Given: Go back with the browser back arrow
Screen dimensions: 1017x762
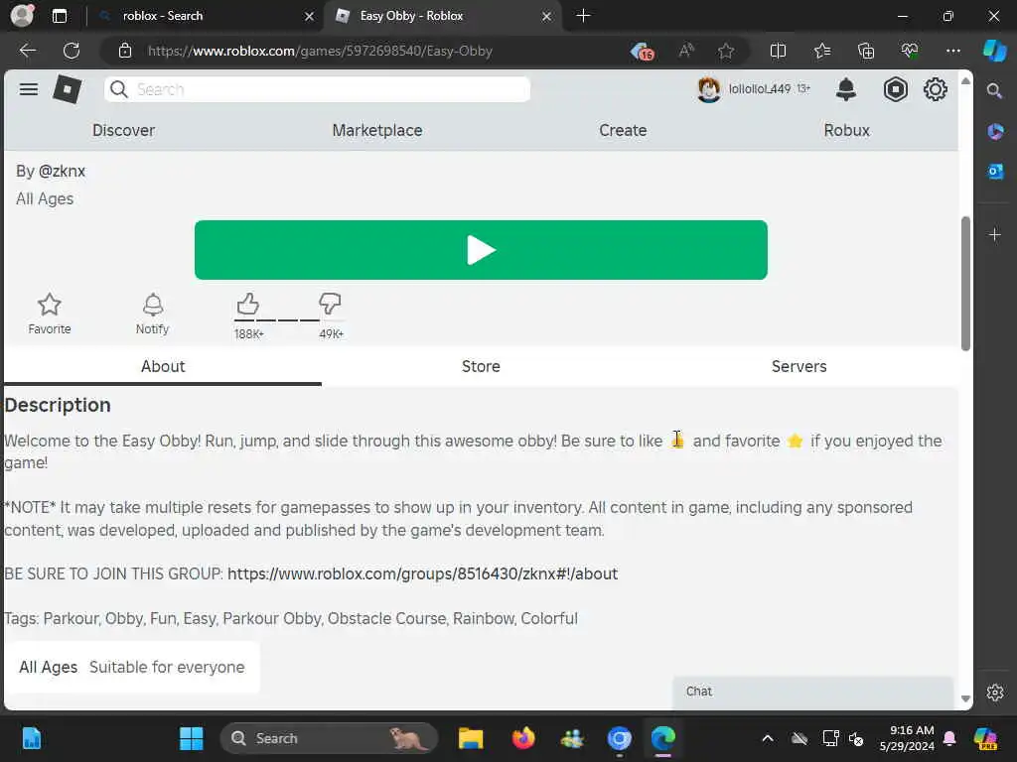Looking at the screenshot, I should pyautogui.click(x=28, y=51).
